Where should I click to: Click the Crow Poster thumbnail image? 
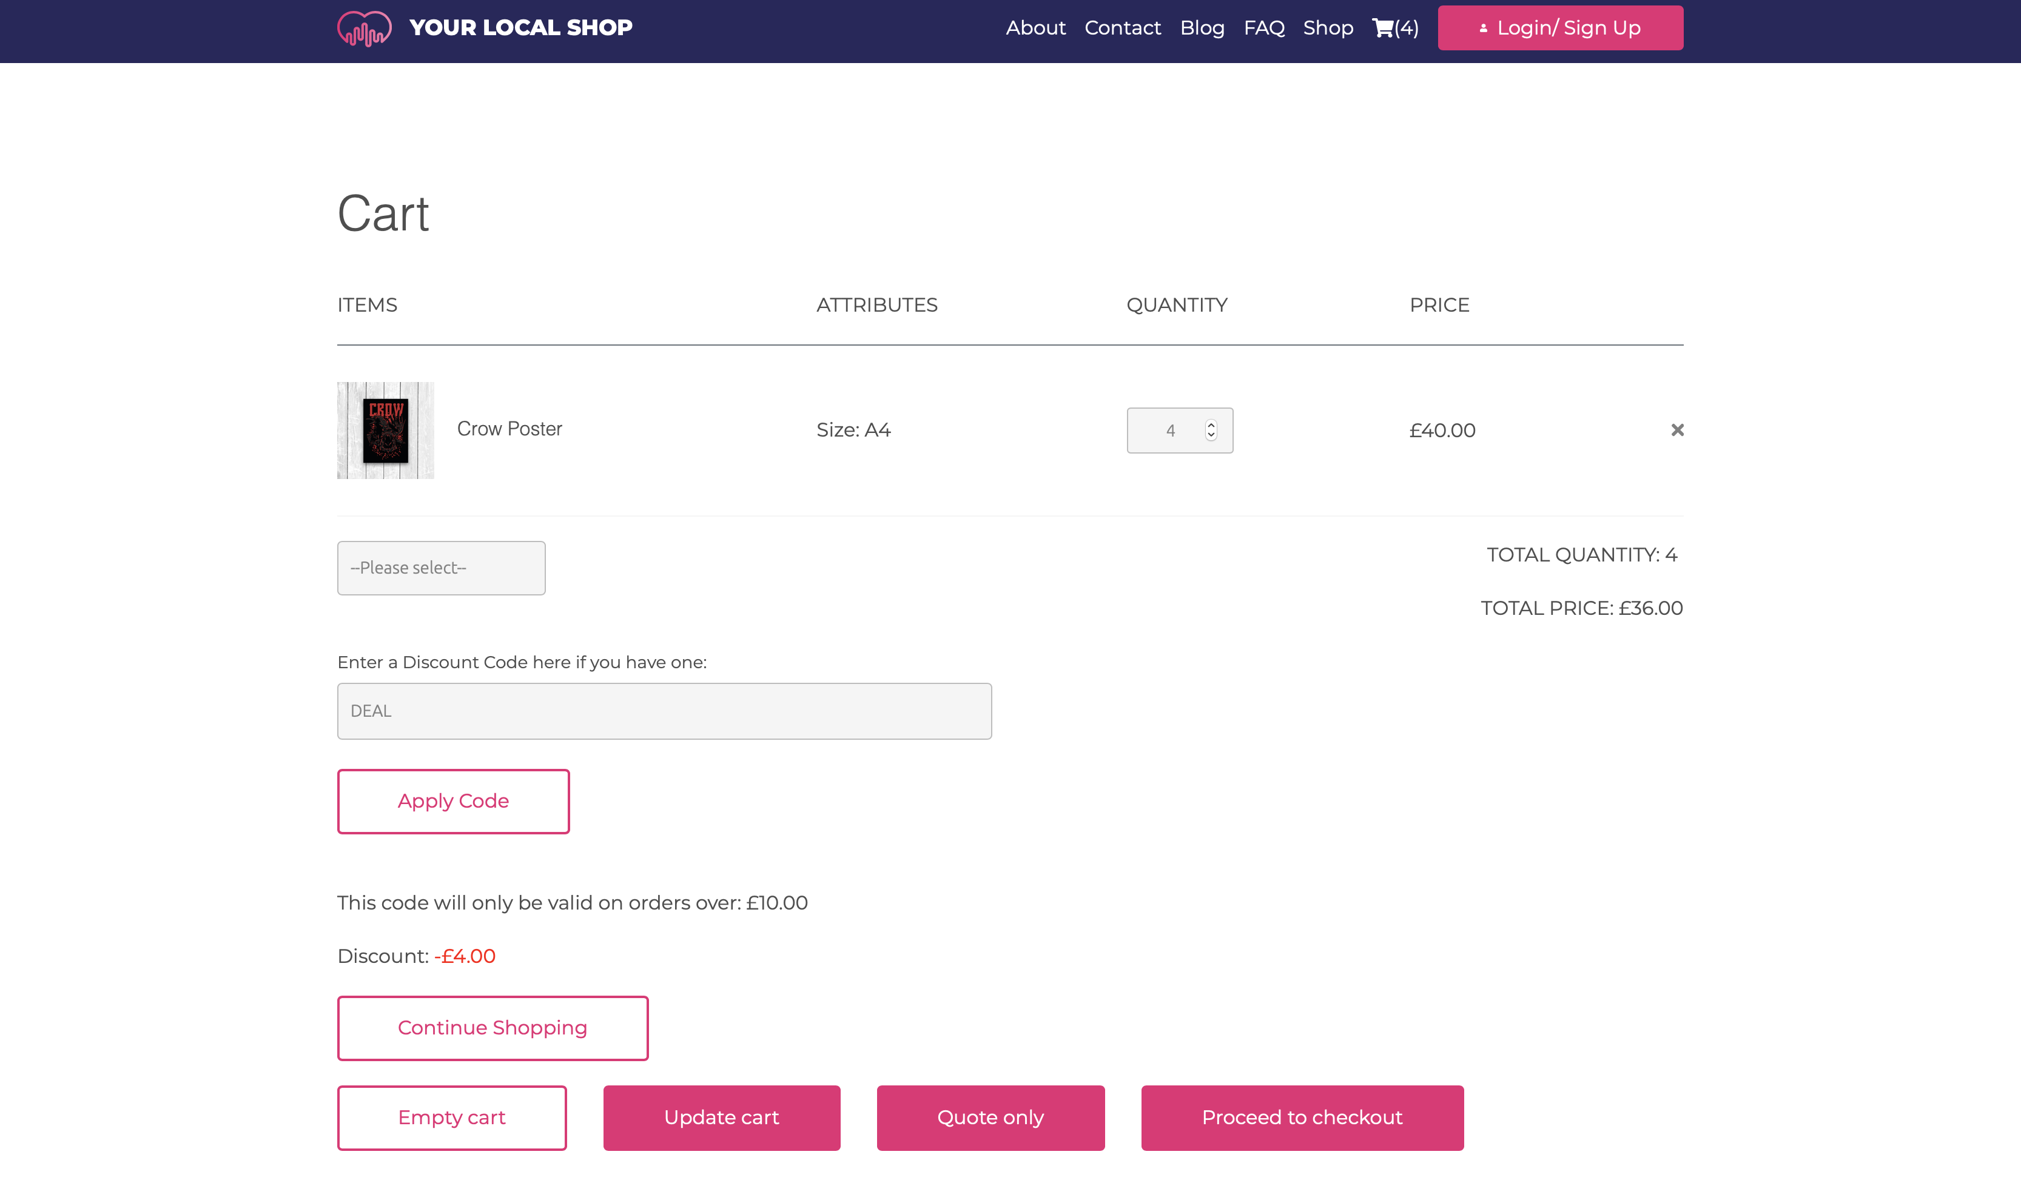point(386,430)
